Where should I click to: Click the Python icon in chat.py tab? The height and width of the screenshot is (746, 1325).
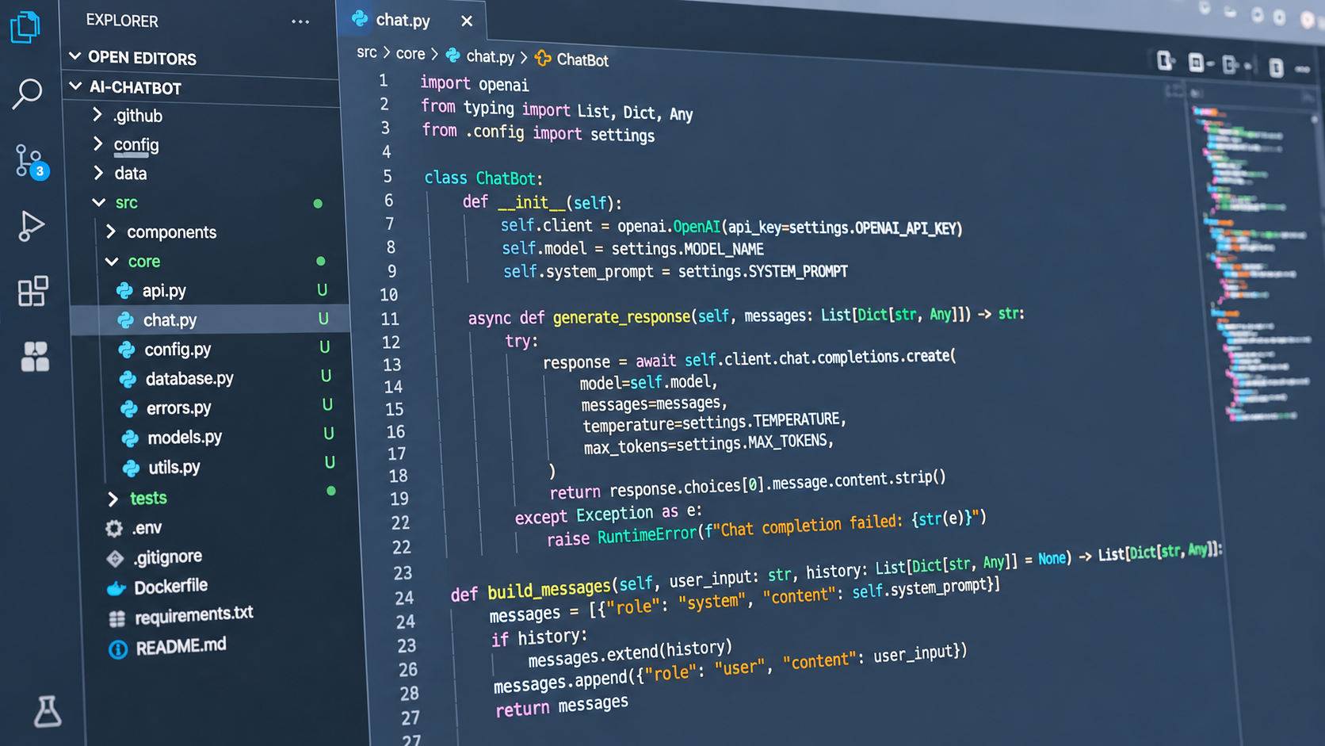point(360,18)
